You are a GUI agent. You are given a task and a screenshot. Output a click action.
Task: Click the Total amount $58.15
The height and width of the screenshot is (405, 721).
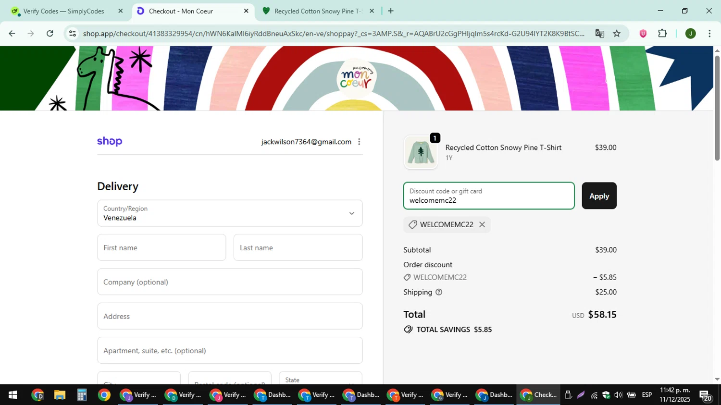[x=602, y=314]
